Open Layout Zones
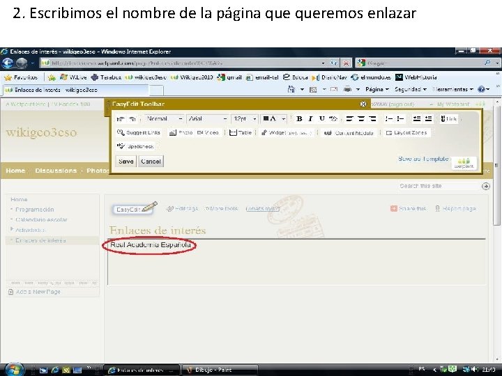The height and width of the screenshot is (376, 502). [x=406, y=132]
